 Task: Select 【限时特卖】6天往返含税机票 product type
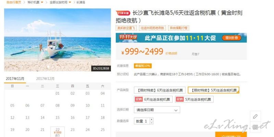pos(160,90)
